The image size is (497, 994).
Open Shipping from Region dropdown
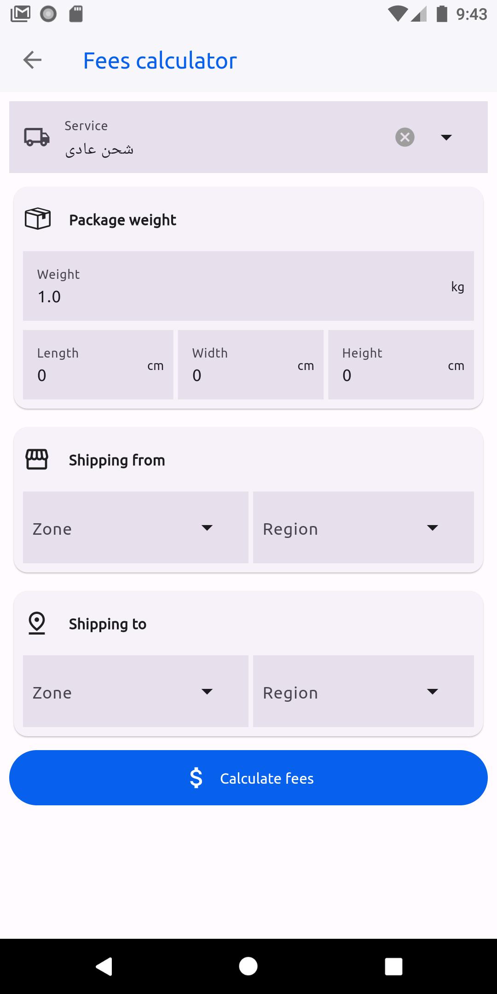[364, 527]
